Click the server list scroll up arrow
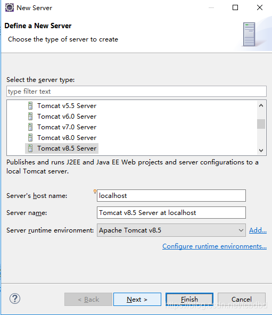The image size is (272, 315). click(261, 105)
